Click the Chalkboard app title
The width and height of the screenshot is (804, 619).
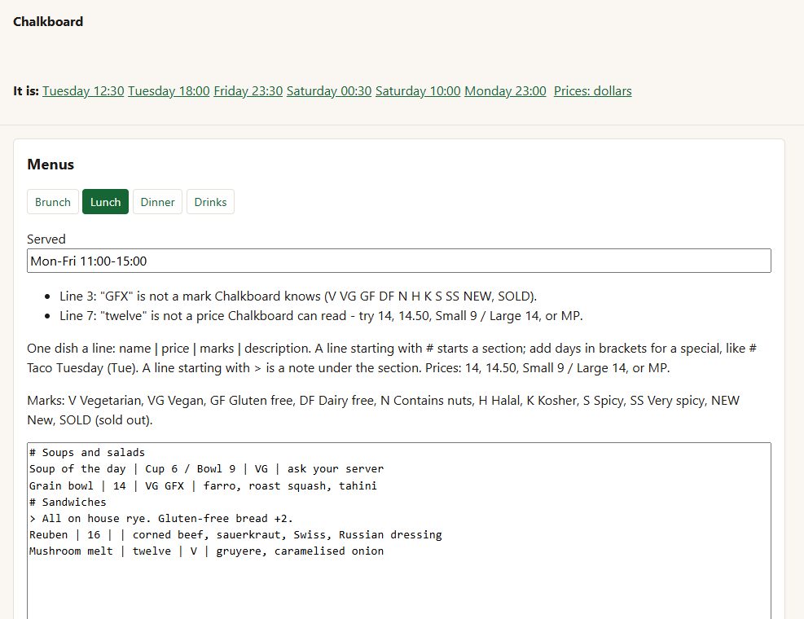click(48, 21)
